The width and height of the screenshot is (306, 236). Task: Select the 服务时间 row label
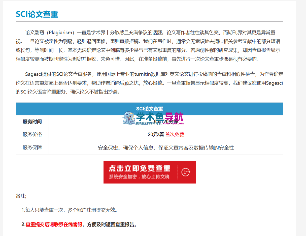[x=32, y=122]
